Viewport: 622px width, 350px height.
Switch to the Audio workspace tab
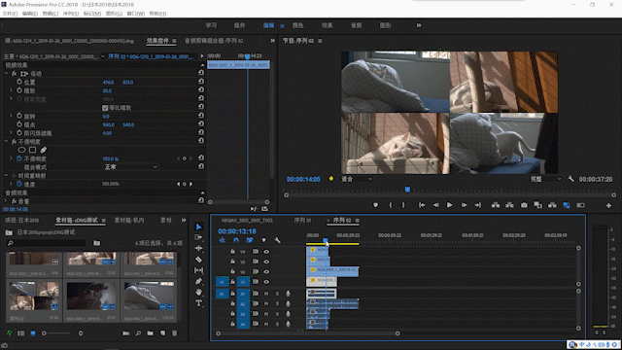coord(356,25)
